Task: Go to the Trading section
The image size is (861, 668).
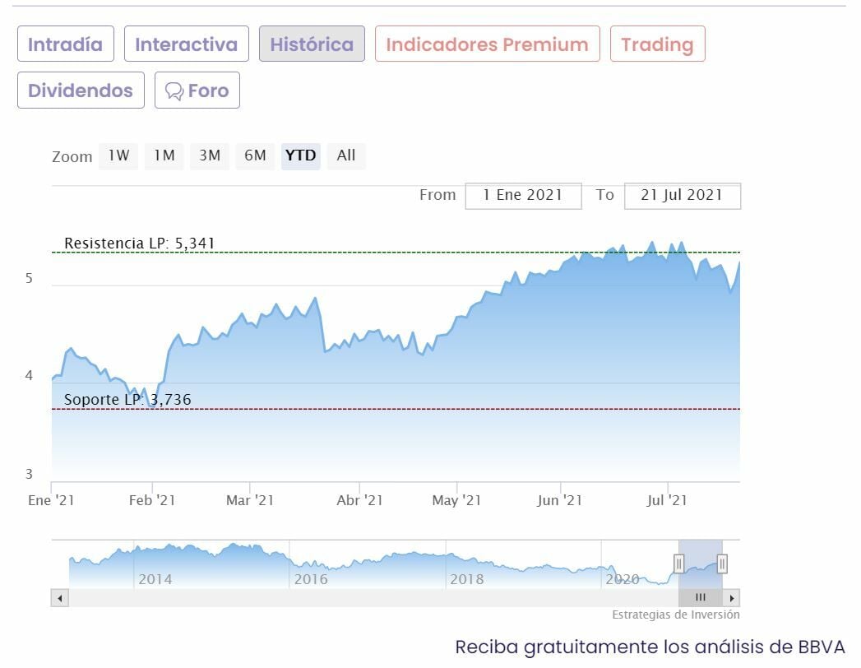Action: pos(657,44)
